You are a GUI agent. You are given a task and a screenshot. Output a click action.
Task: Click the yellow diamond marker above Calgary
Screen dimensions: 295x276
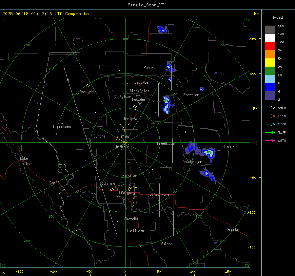pos(129,189)
